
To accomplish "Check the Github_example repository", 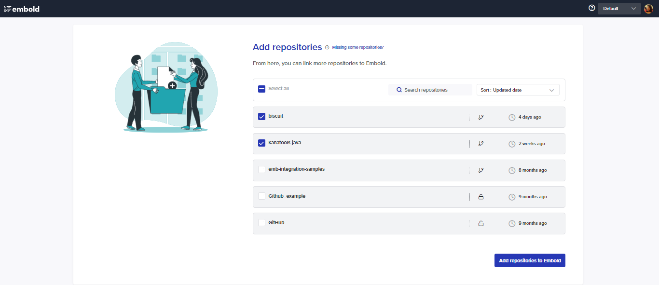I will tap(261, 196).
